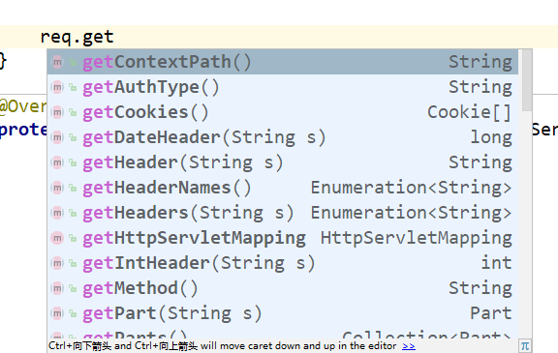Image resolution: width=558 pixels, height=353 pixels.
Task: Open the >> link in the hint bar
Action: [x=409, y=346]
